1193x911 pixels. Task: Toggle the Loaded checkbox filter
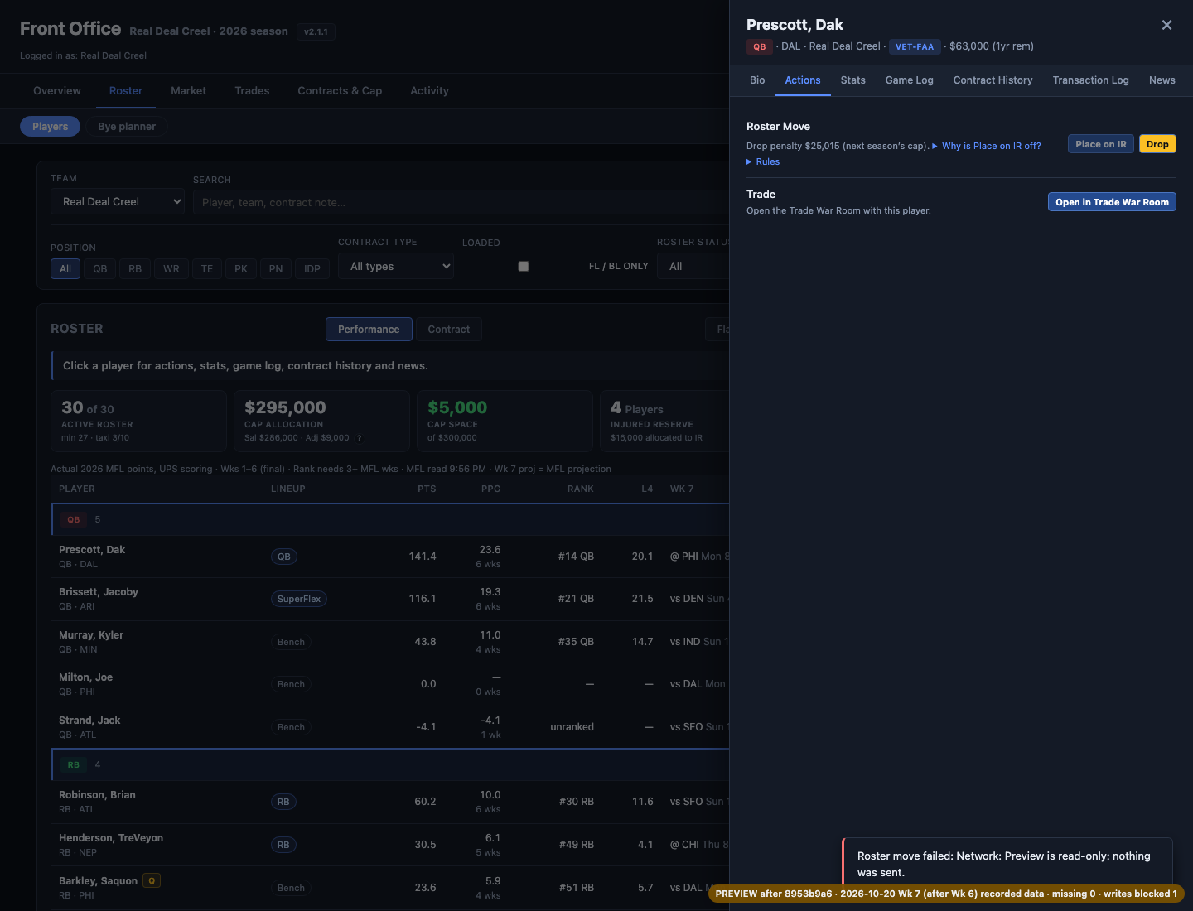[524, 267]
